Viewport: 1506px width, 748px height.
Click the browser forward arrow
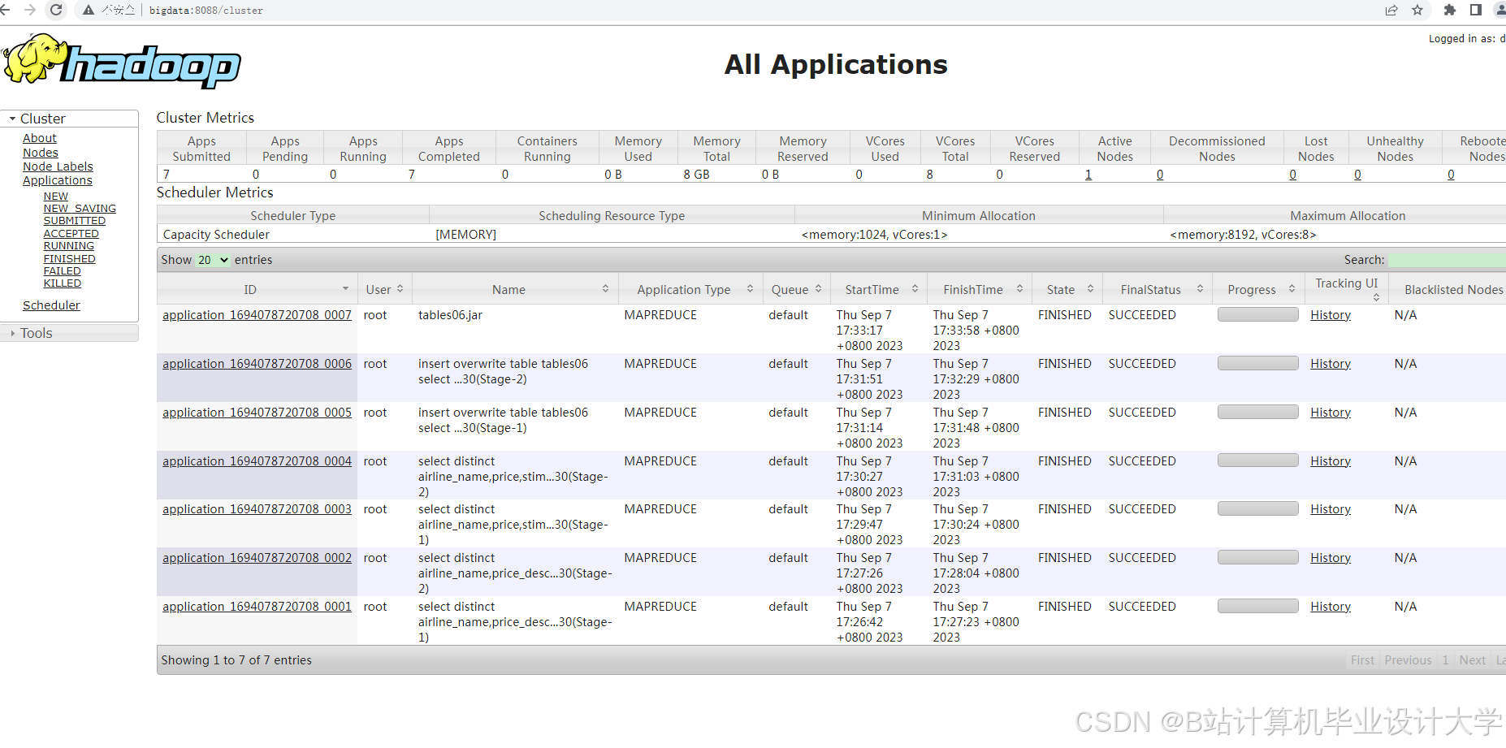pos(30,10)
